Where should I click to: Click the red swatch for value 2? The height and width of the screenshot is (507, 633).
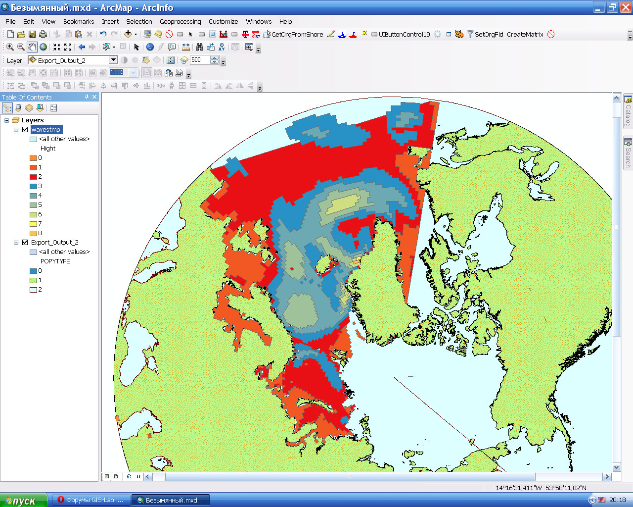point(33,177)
